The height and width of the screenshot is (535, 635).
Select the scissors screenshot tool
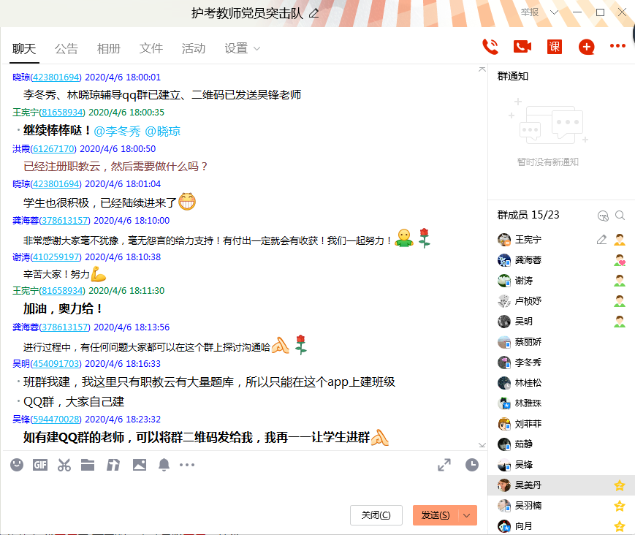64,465
